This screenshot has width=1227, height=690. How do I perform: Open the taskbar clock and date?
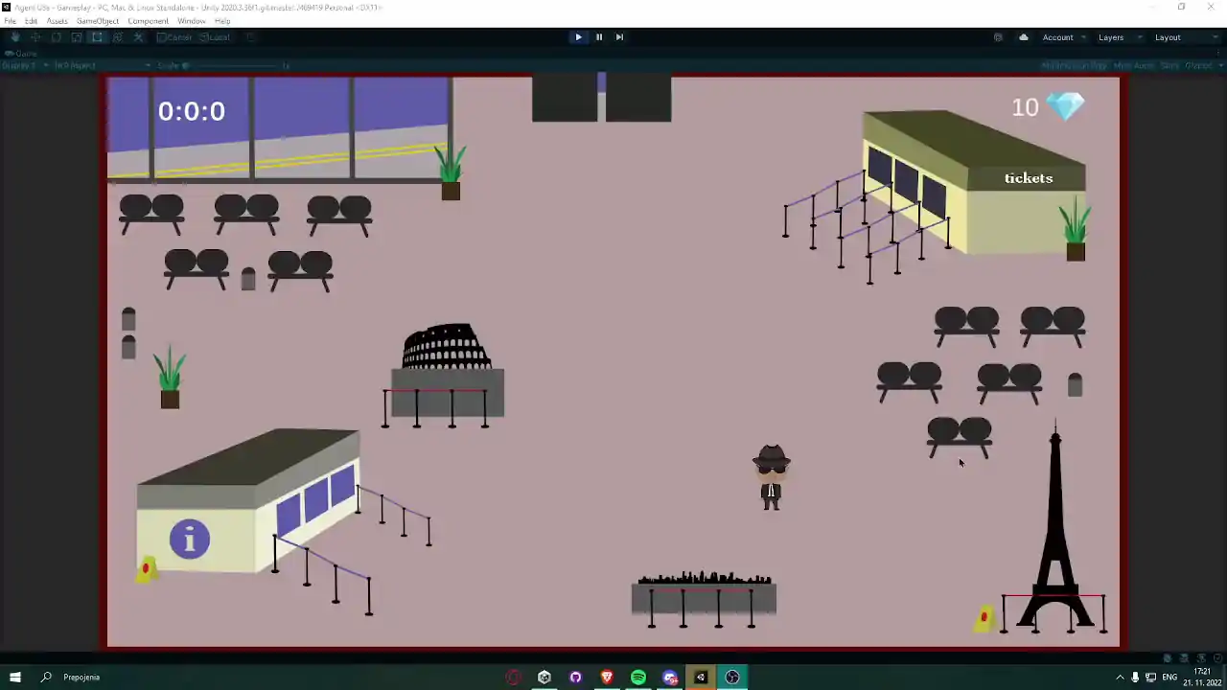click(1202, 678)
